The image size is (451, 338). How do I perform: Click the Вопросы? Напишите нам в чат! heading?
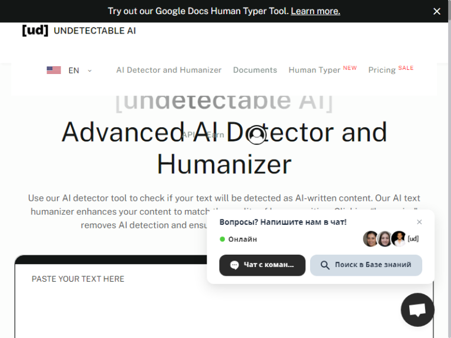point(282,222)
